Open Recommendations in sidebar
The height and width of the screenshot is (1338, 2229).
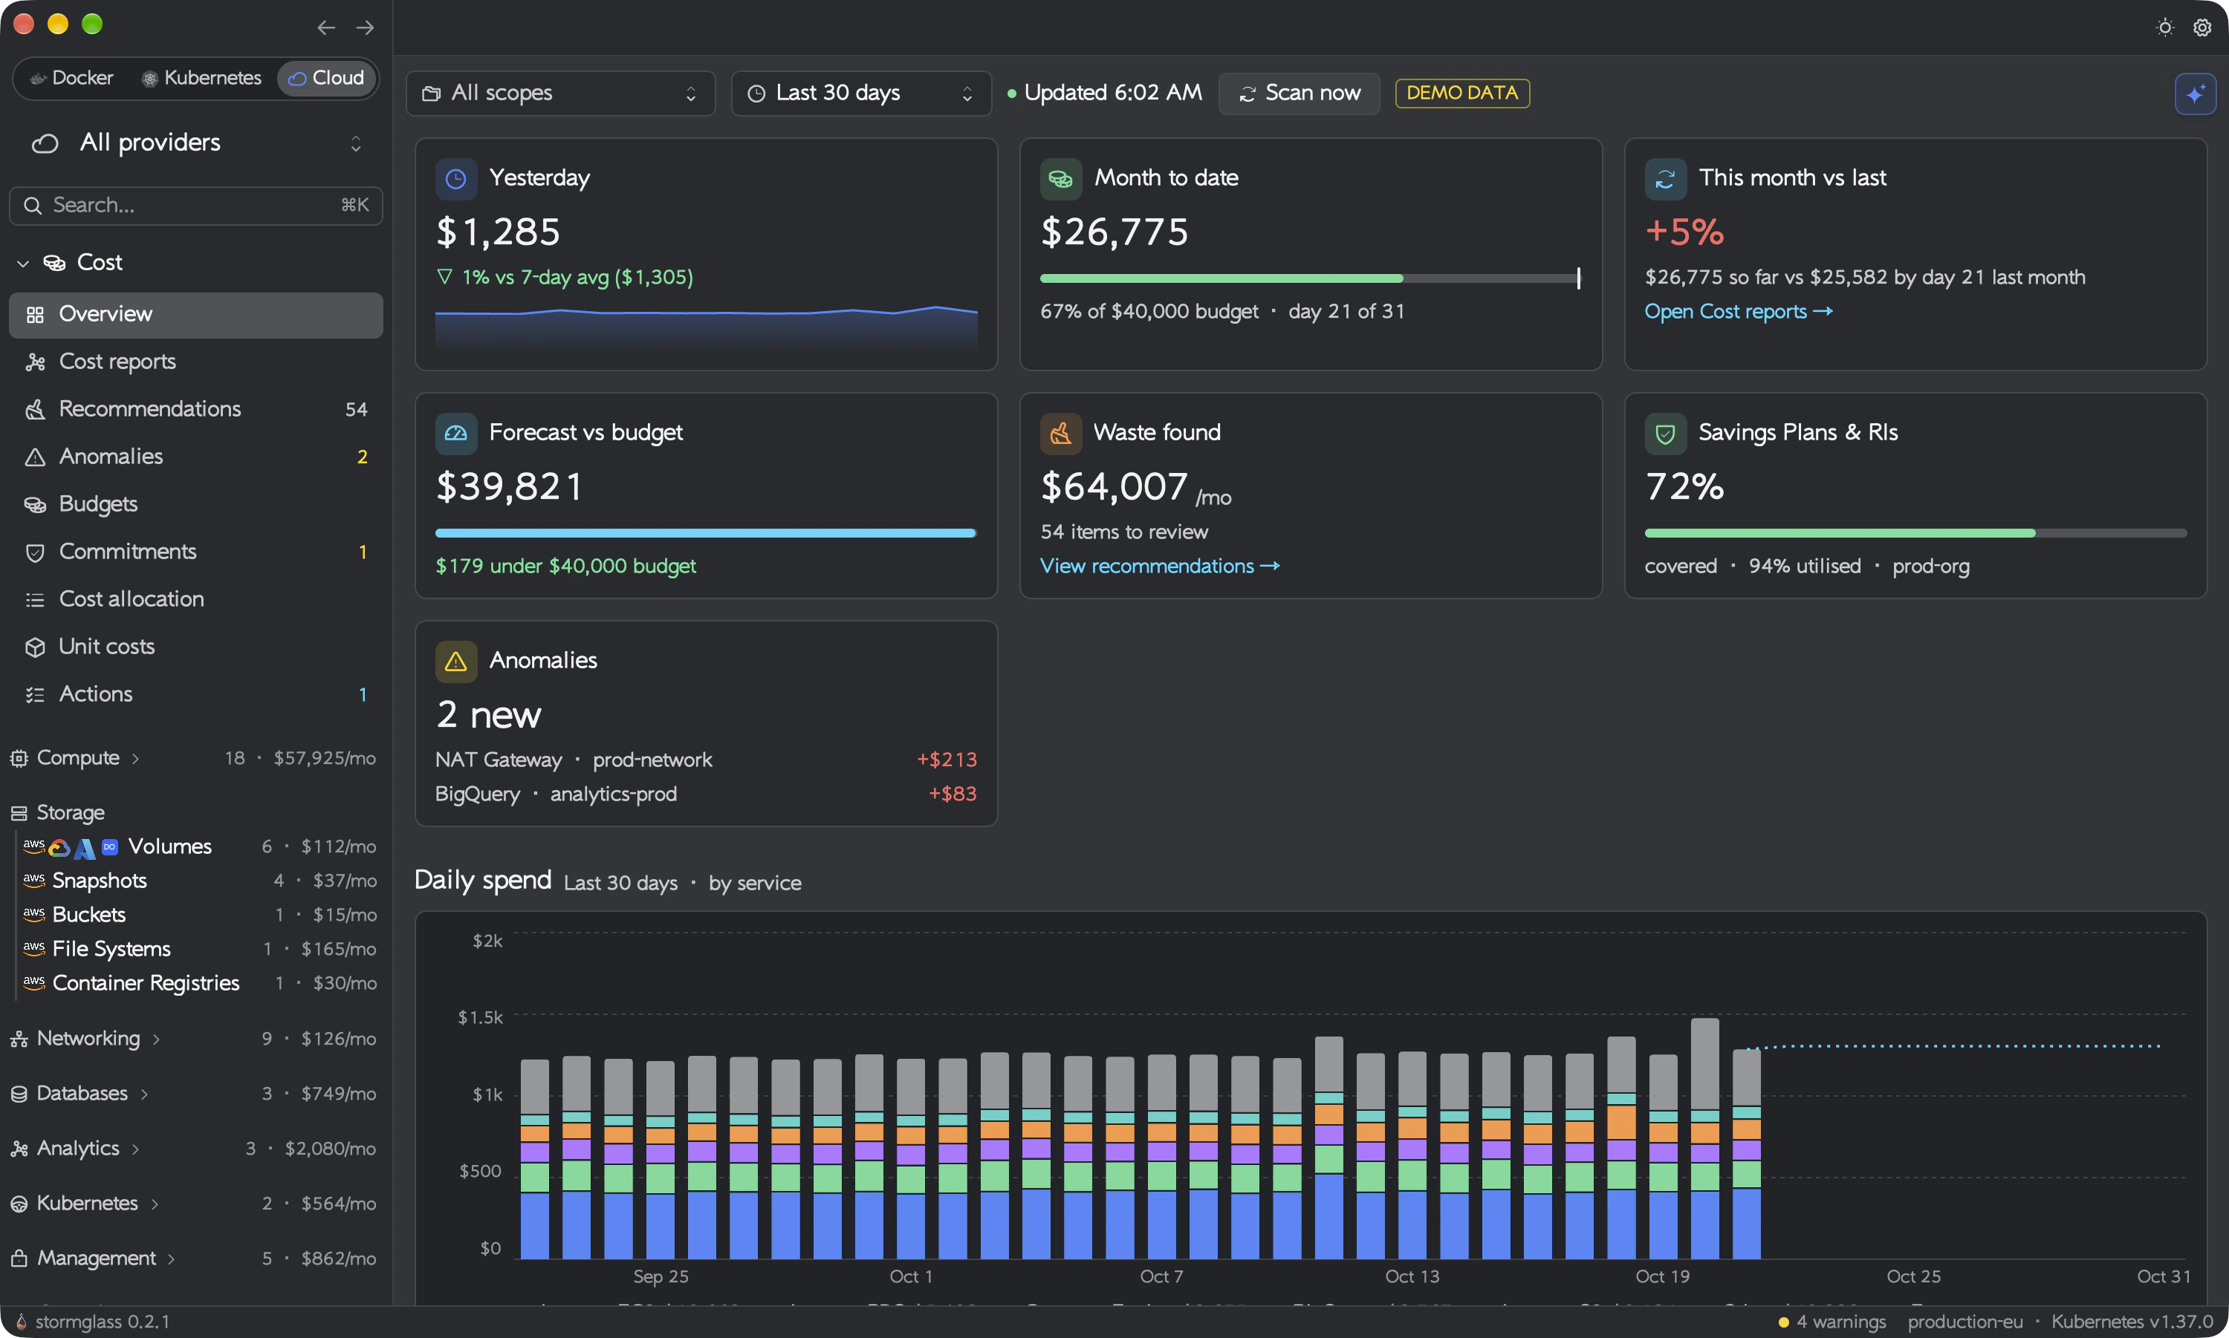[195, 410]
